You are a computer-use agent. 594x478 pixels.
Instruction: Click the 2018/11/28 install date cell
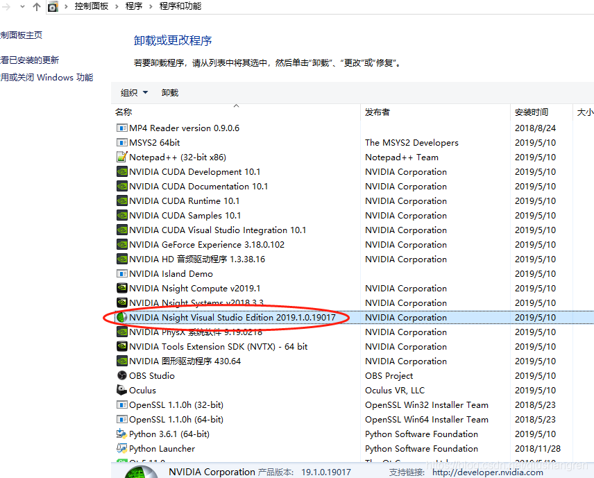[x=538, y=448]
